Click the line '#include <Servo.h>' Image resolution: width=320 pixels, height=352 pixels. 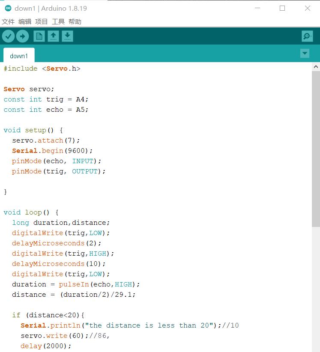click(x=42, y=69)
